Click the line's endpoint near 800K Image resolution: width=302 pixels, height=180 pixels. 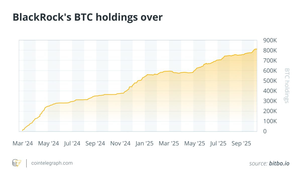tap(257, 49)
